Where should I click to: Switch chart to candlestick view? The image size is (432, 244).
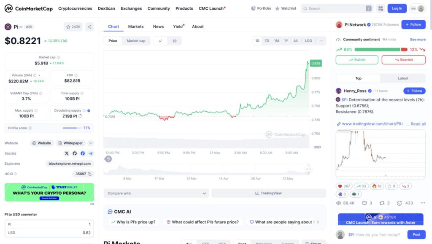174,41
